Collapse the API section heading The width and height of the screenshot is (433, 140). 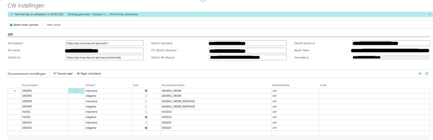tap(10, 34)
